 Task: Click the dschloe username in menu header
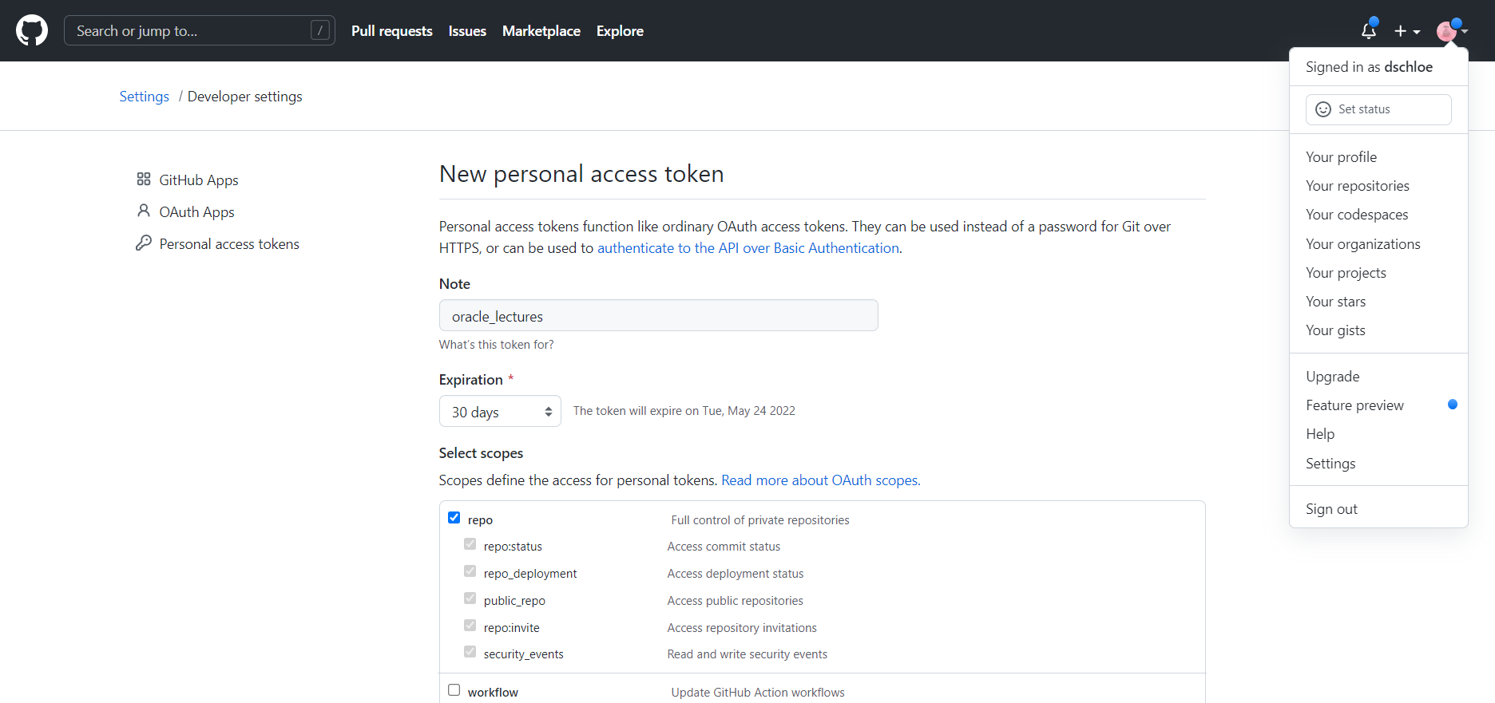coord(1408,67)
